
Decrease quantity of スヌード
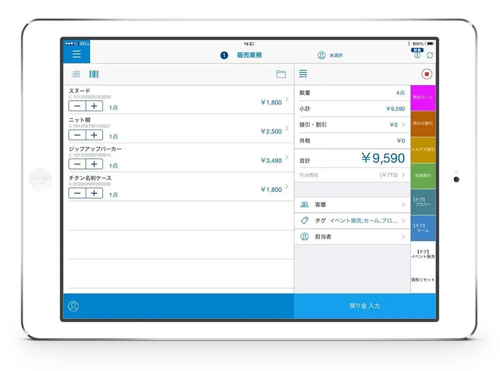tap(77, 106)
